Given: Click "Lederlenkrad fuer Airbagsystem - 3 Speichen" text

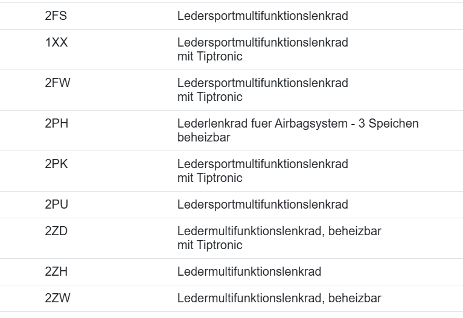Looking at the screenshot, I should 298,124.
